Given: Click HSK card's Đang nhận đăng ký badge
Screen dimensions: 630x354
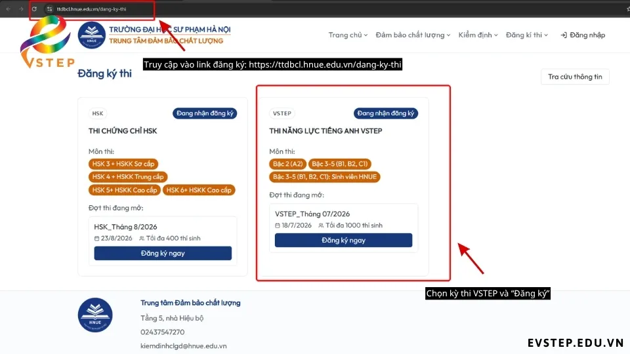Looking at the screenshot, I should point(205,113).
